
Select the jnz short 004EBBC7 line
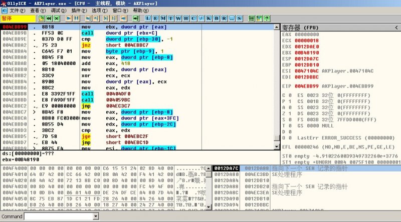click(137, 45)
